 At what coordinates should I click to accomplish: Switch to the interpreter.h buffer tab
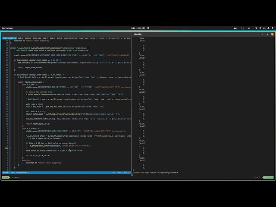pyautogui.click(x=115, y=38)
